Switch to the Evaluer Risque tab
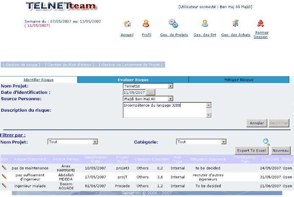Viewport: 294px width, 197px height. pyautogui.click(x=133, y=80)
